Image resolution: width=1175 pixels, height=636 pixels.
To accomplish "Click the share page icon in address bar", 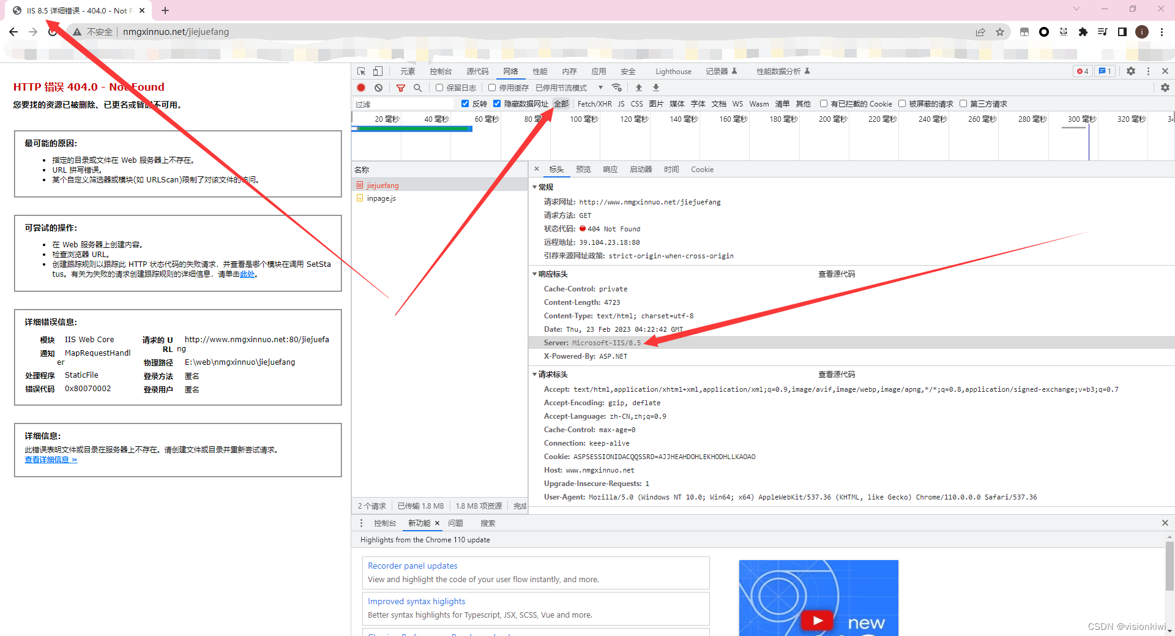I will tap(980, 32).
